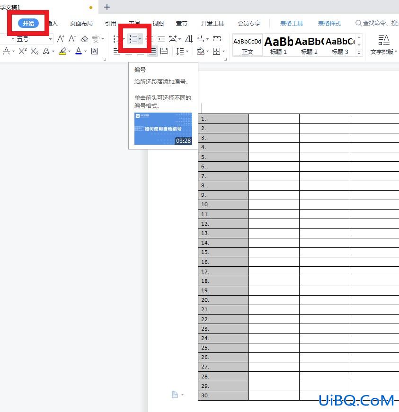The height and width of the screenshot is (412, 399).
Task: Click the Decrease Font Size (A-) icon
Action: [72, 39]
